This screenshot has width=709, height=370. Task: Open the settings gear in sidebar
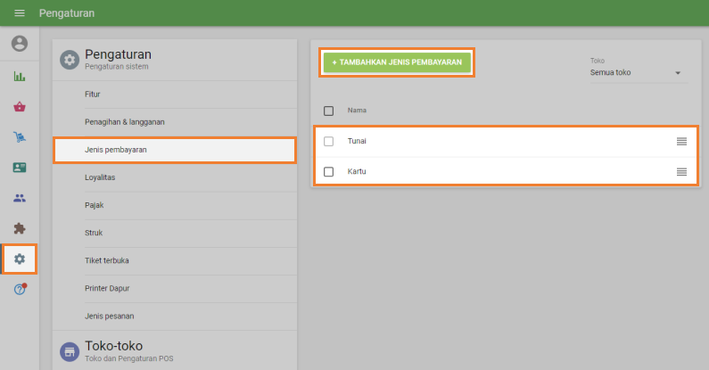(20, 259)
